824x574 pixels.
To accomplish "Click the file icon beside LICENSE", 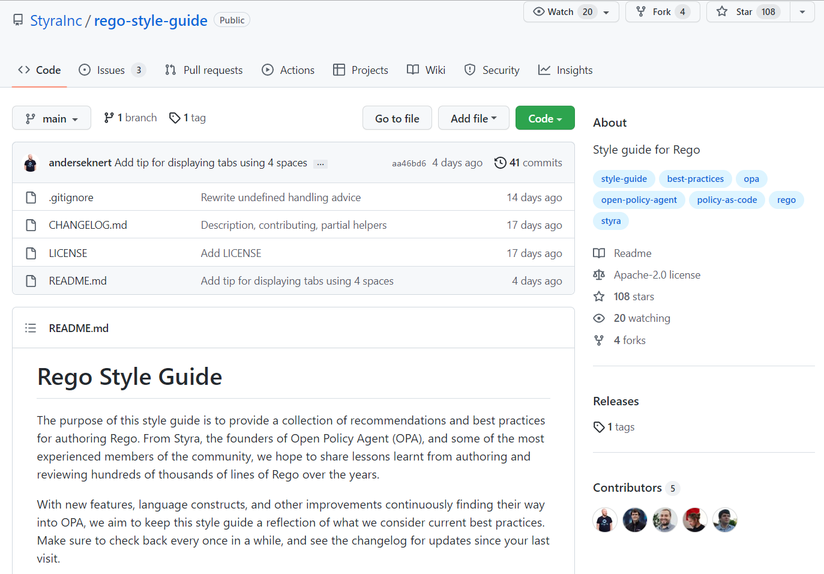I will click(31, 253).
